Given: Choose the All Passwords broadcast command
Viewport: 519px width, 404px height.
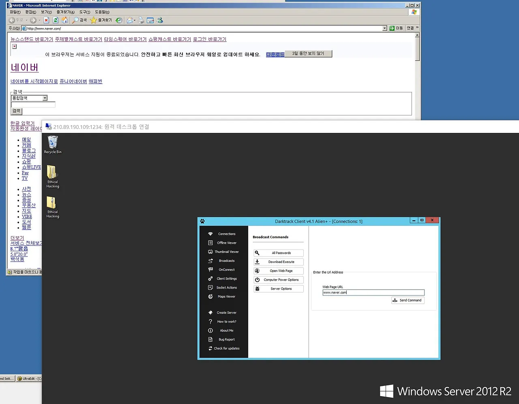Looking at the screenshot, I should (279, 253).
